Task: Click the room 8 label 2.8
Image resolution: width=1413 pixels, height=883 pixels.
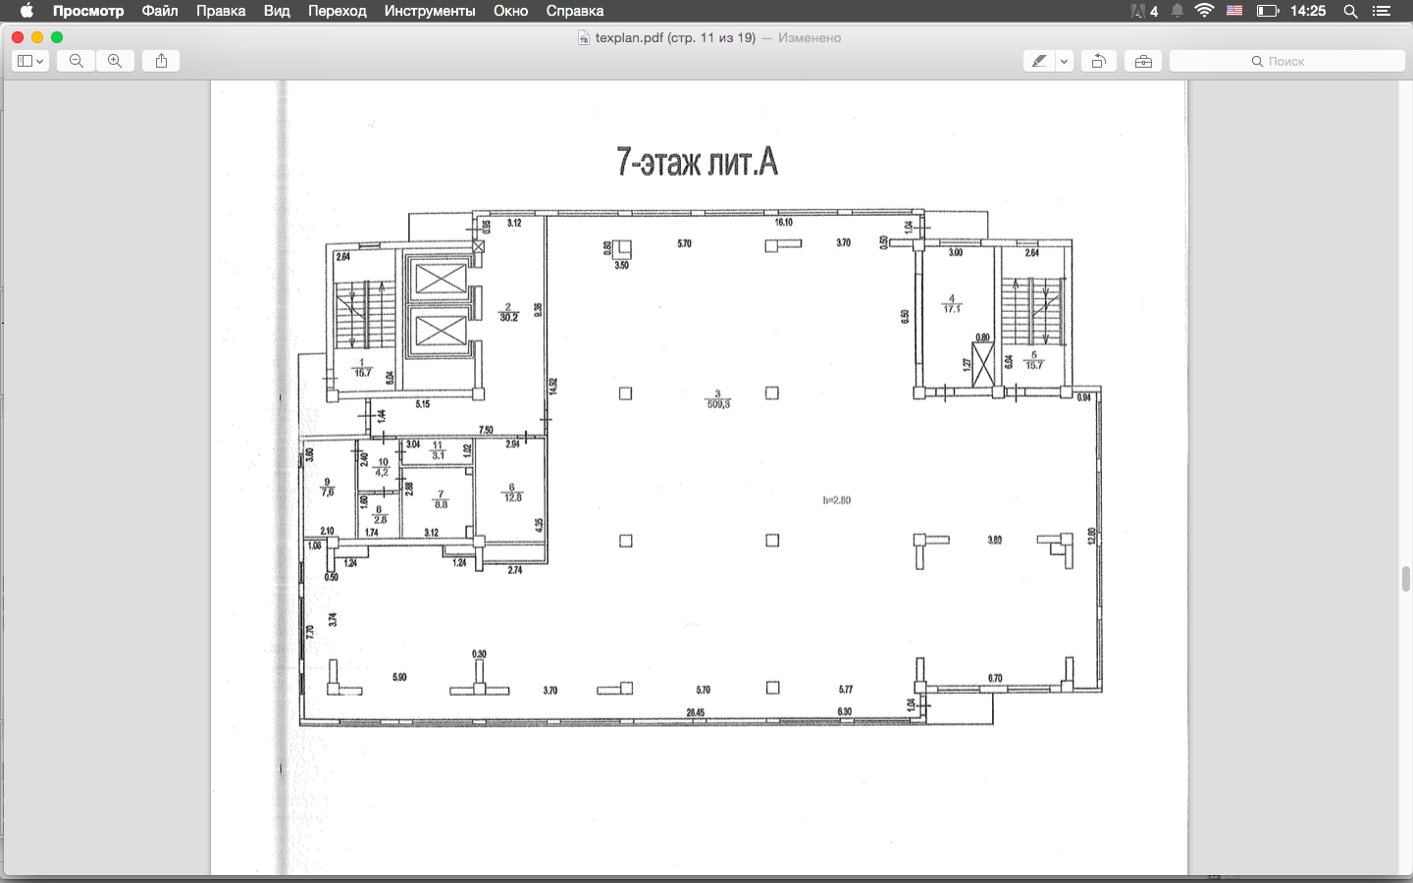Action: [380, 519]
